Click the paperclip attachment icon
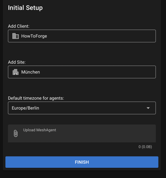166x178 pixels. [16, 133]
